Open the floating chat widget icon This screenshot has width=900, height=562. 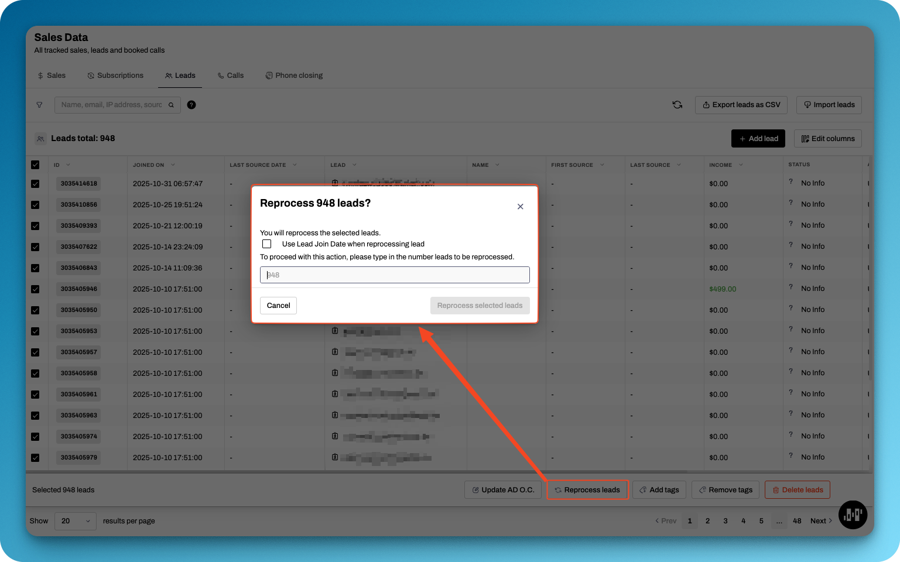[853, 515]
